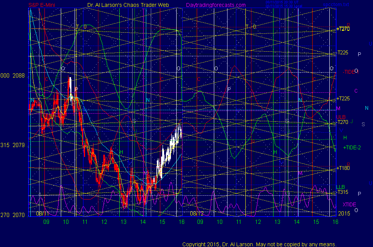Click the green "LLB" label
This screenshot has width=373, height=247.
click(x=340, y=187)
